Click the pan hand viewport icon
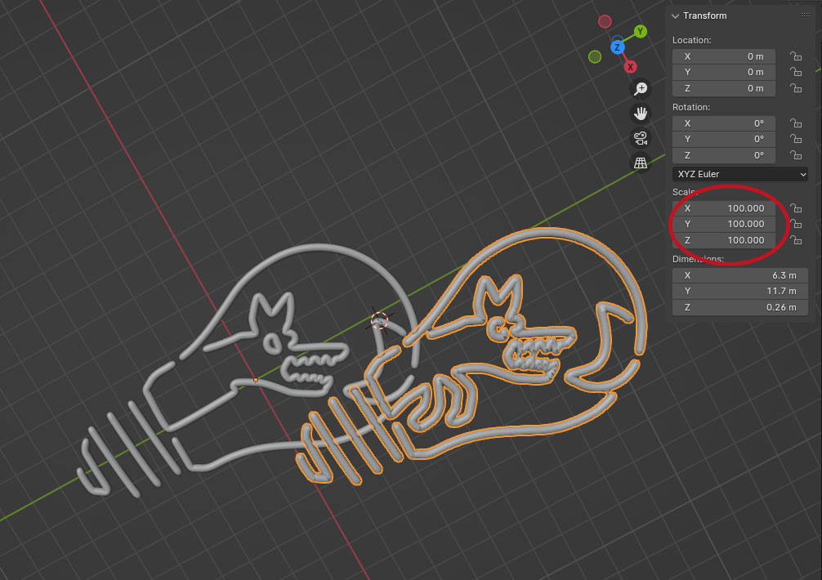The height and width of the screenshot is (580, 822). click(641, 113)
